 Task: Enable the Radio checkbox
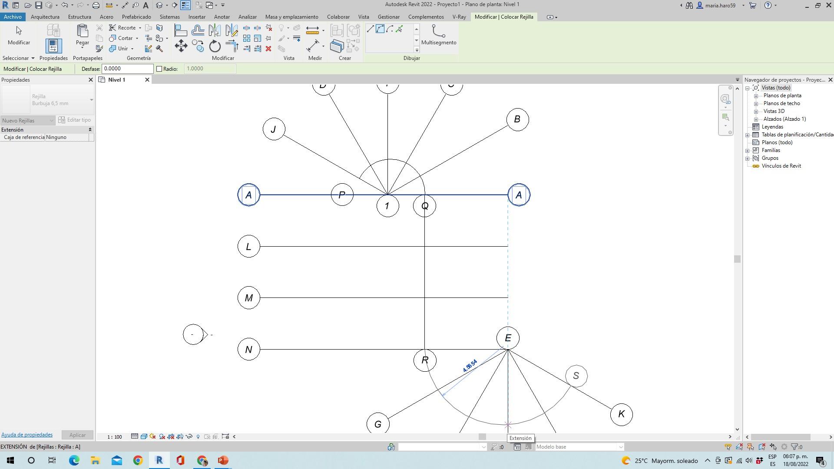[x=159, y=69]
